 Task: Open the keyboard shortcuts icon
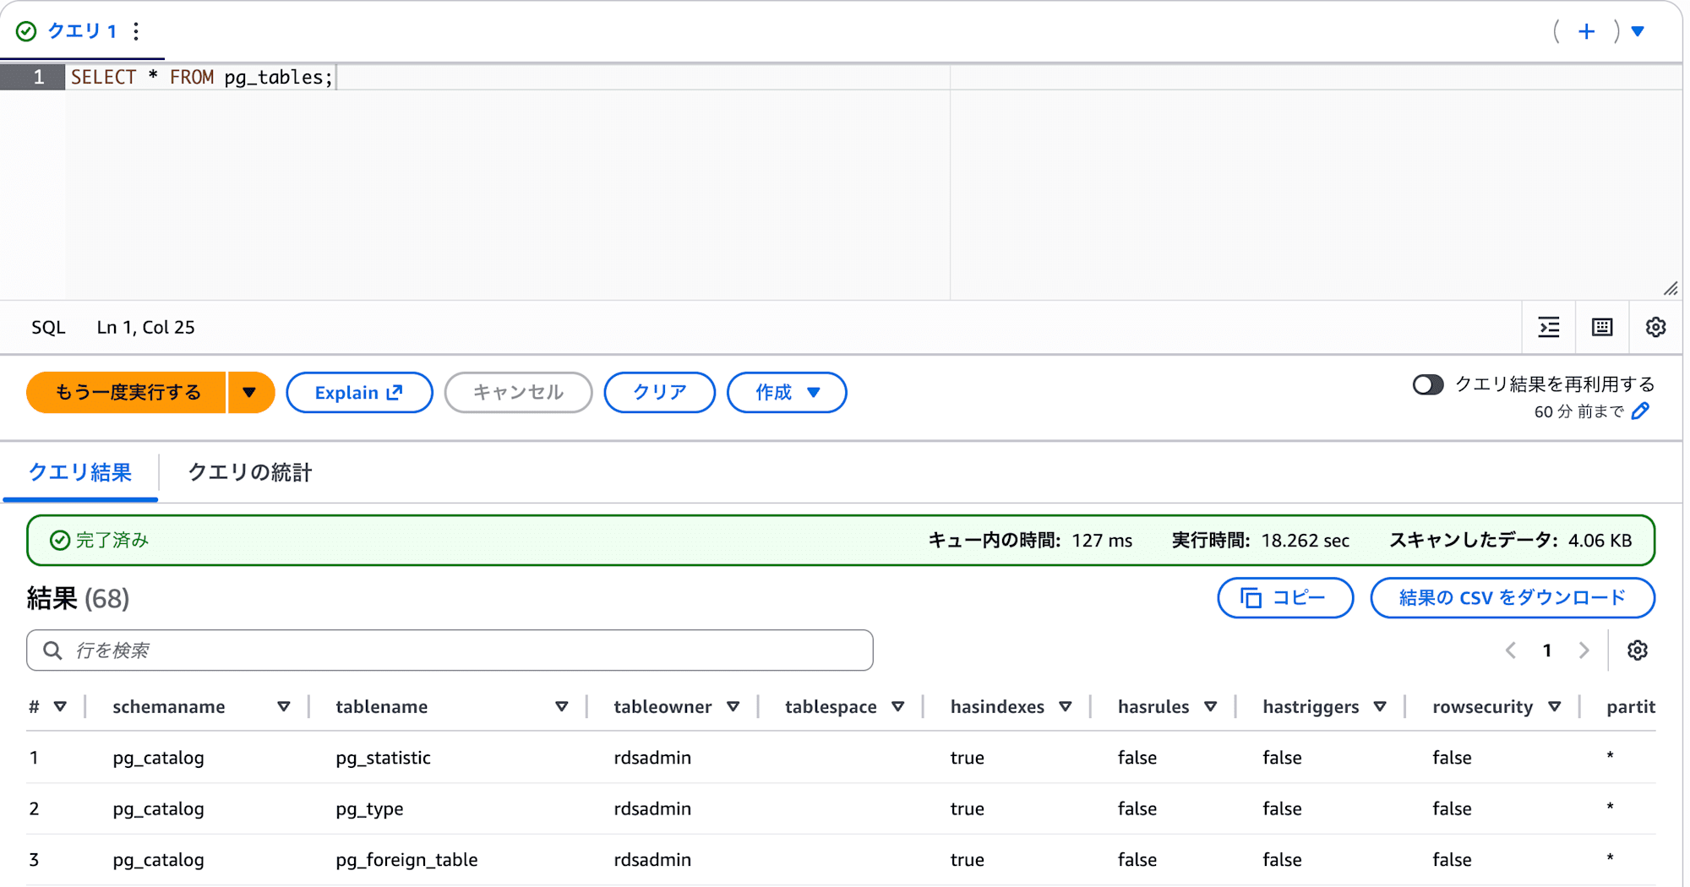1601,328
